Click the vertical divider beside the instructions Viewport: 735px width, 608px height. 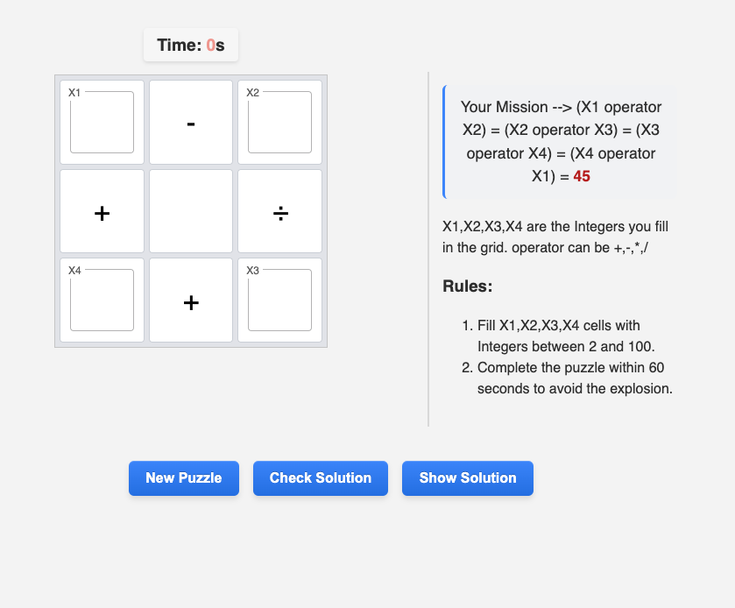[x=428, y=250]
